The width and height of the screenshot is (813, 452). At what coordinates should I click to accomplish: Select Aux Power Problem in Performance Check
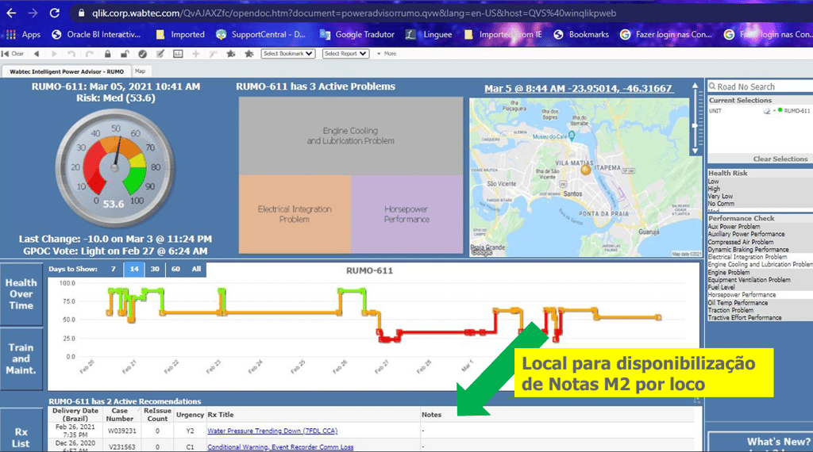point(734,227)
